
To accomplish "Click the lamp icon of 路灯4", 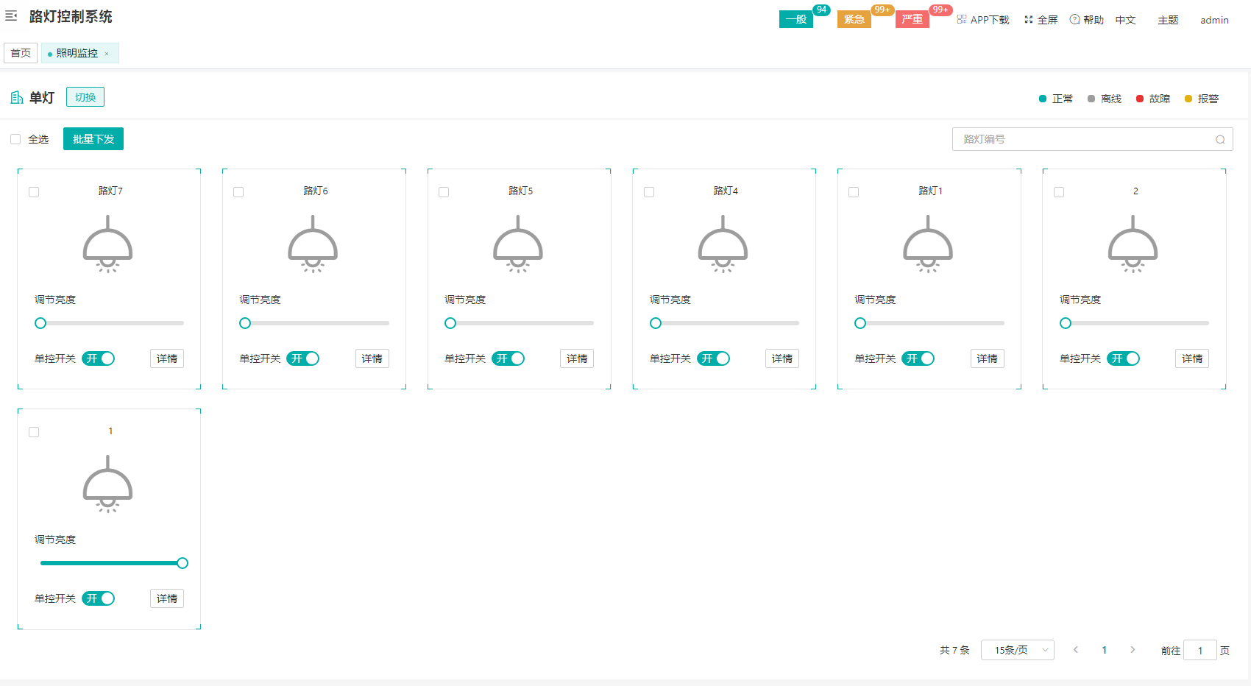I will [723, 244].
